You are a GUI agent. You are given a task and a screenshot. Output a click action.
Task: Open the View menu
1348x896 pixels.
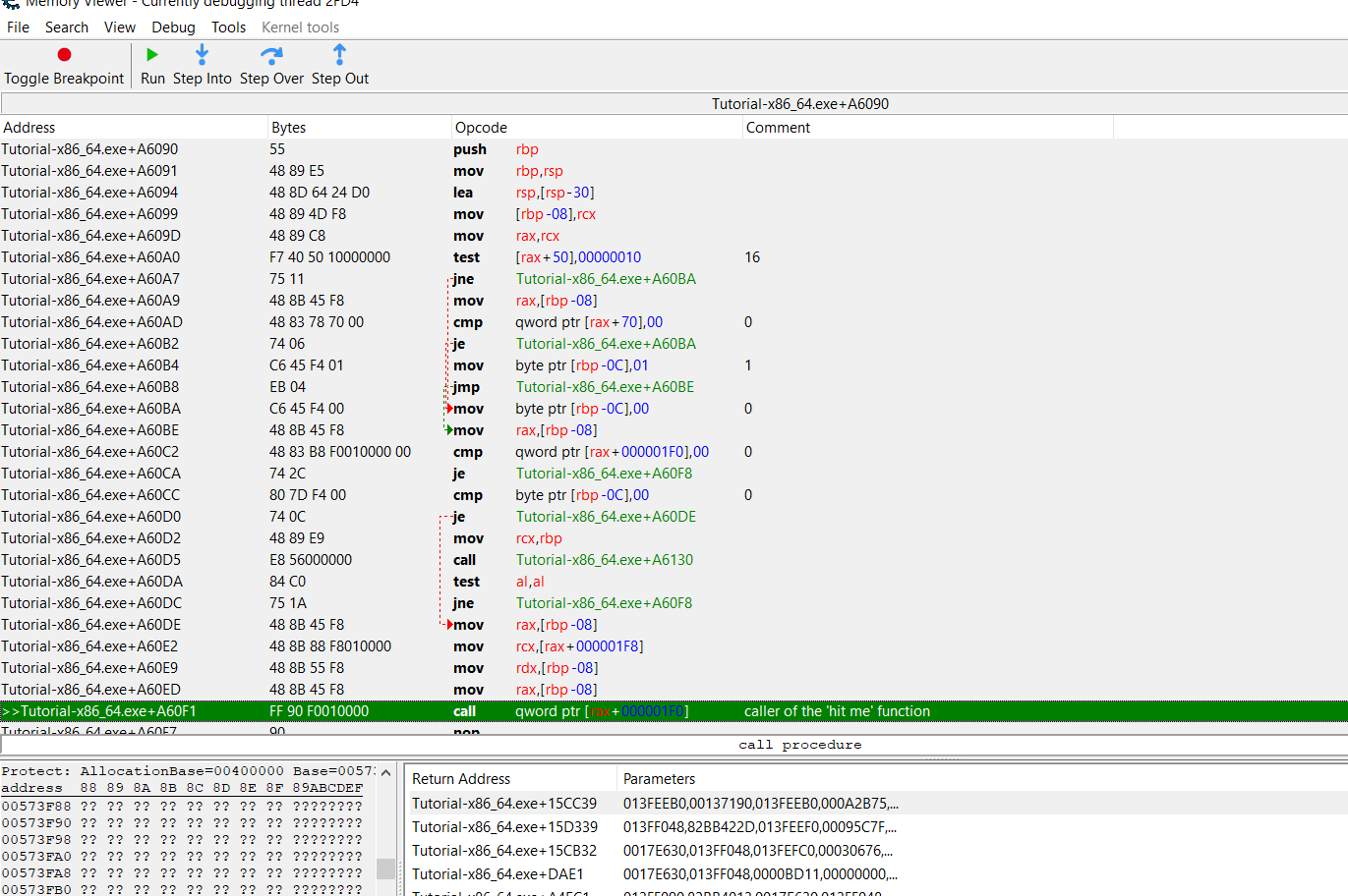(120, 28)
